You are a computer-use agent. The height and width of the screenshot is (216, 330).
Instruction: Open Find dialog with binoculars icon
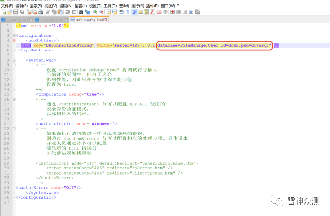coord(81,12)
